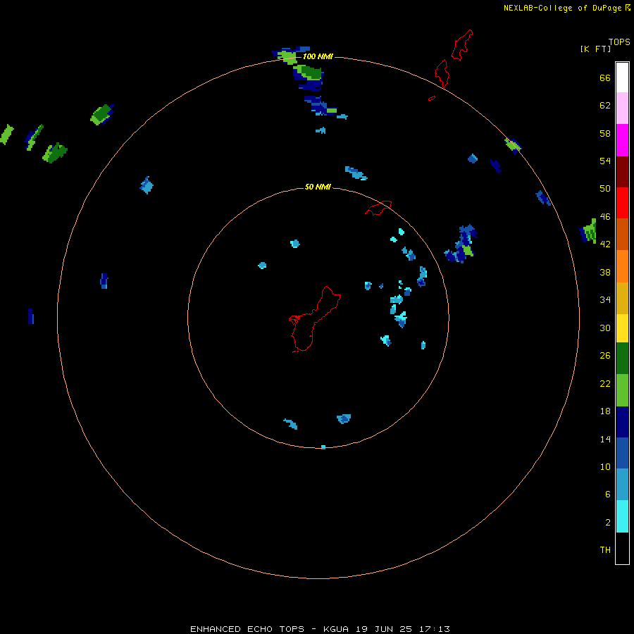Click the magenta legend swatch
634x634 pixels.
coord(622,140)
